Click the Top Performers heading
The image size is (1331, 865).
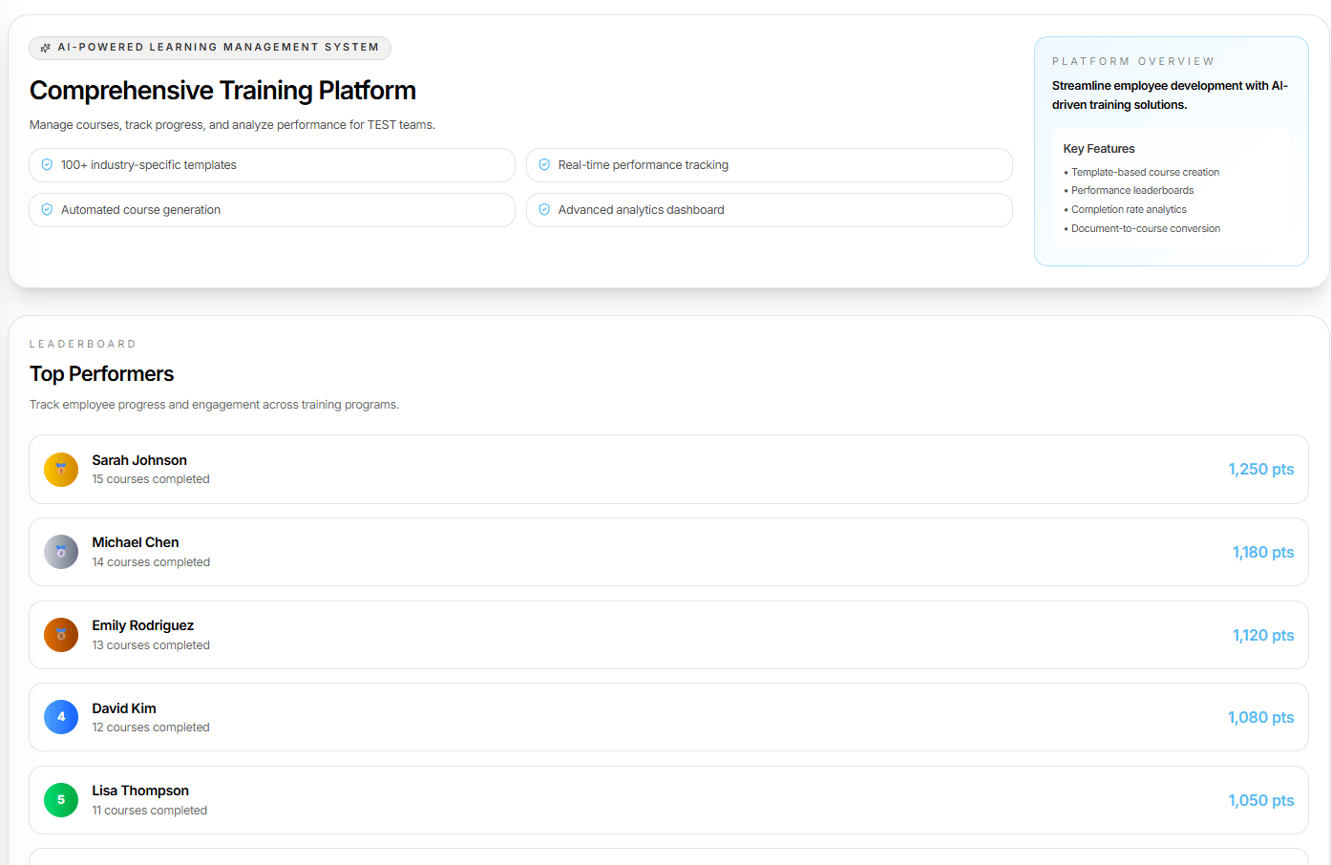tap(102, 374)
